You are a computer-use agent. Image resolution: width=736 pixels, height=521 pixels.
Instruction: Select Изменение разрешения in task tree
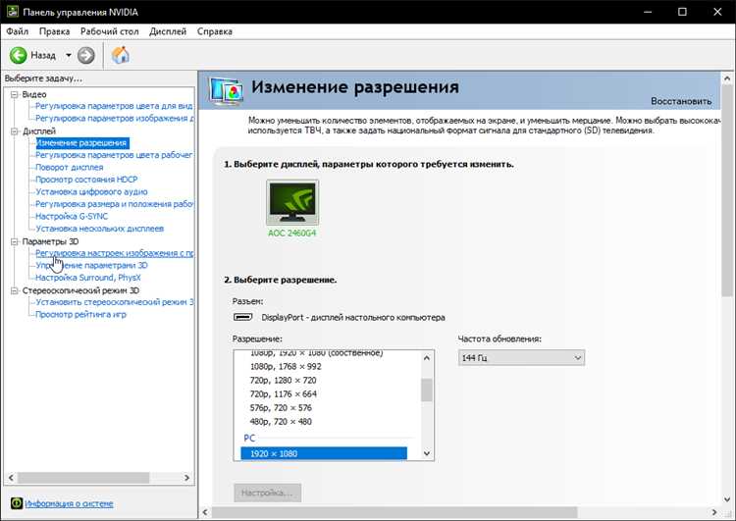coord(81,142)
